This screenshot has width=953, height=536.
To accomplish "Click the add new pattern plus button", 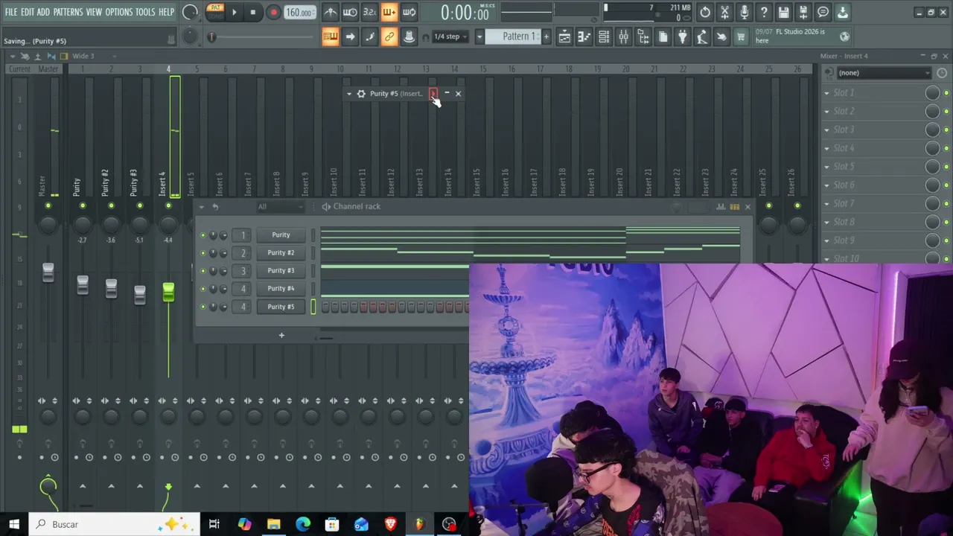I will click(546, 36).
